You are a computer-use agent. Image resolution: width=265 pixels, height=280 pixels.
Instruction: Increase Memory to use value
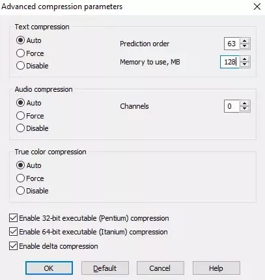click(245, 59)
